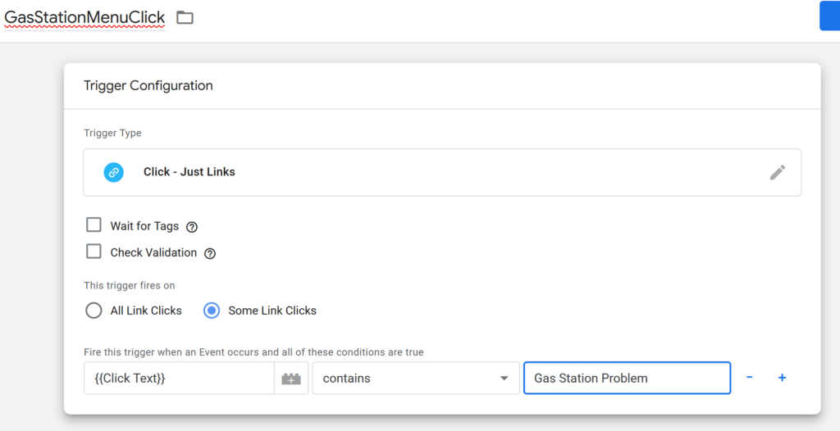Viewport: 840px width, 431px height.
Task: Click the GasStationMenuClick trigger name
Action: tap(84, 17)
